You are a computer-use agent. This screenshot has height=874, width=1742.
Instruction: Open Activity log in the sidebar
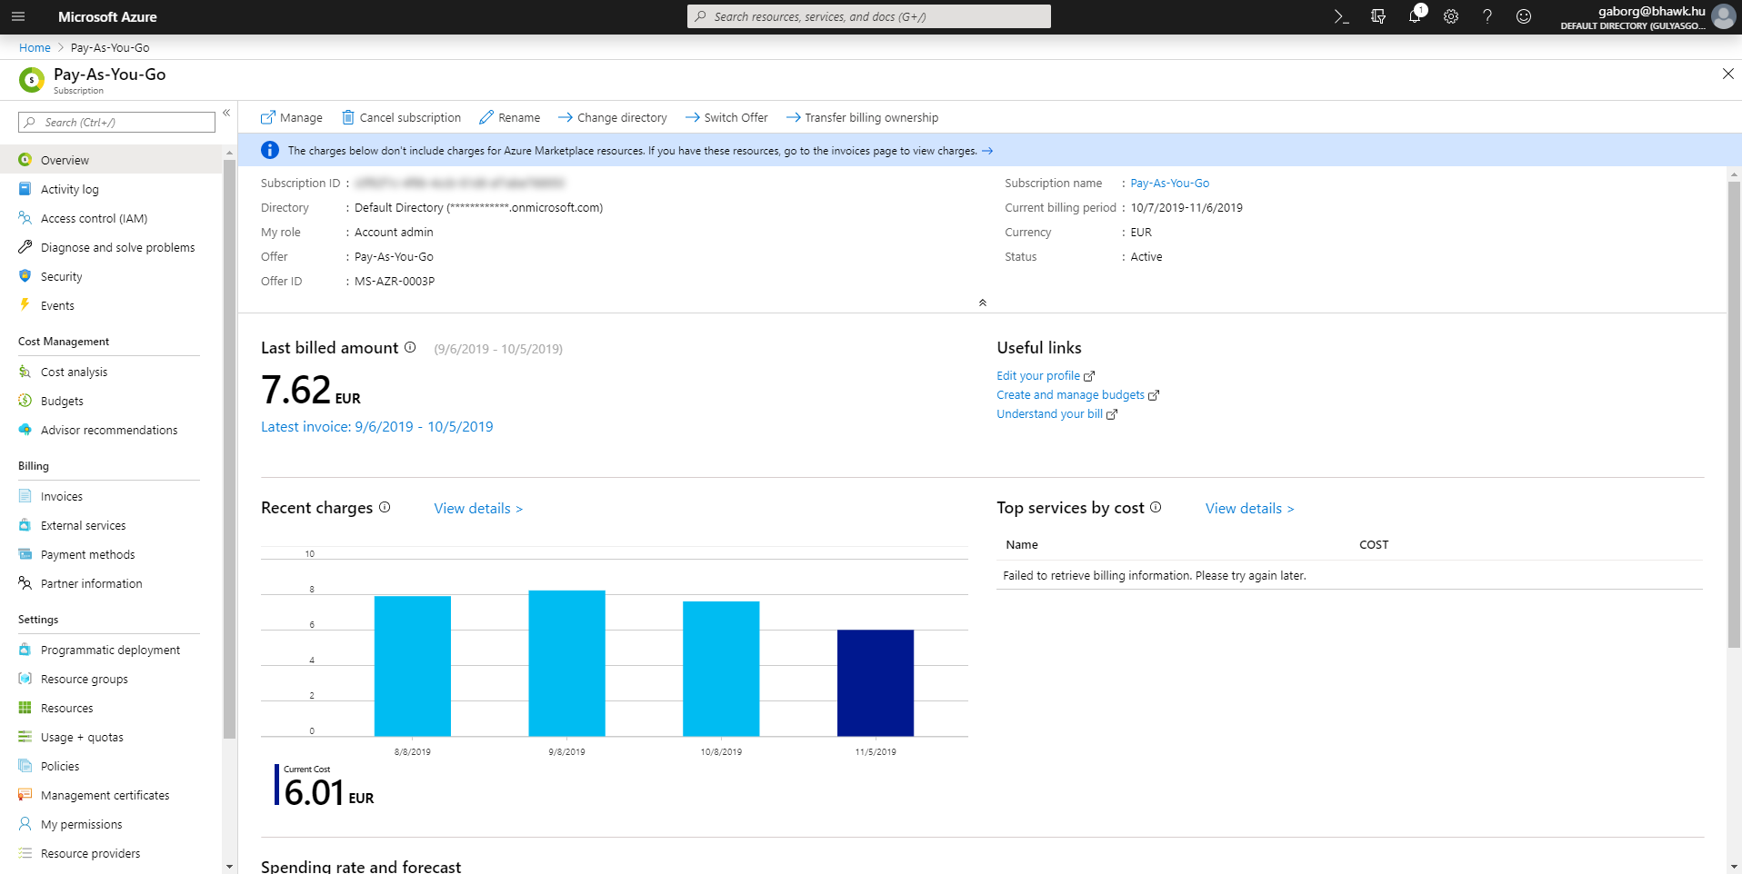(111, 189)
